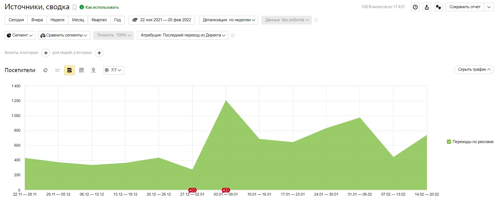Uncheck the Переходы по рекламе legend checkbox
This screenshot has width=497, height=207.
[x=449, y=142]
